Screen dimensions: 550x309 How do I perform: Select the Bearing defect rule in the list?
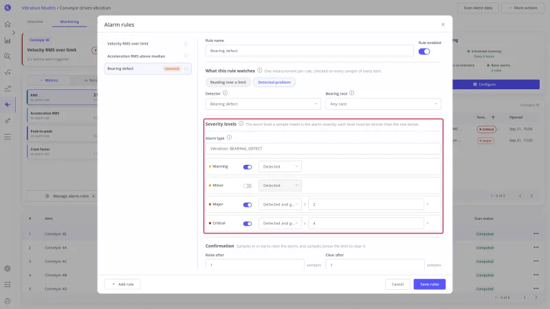point(147,69)
